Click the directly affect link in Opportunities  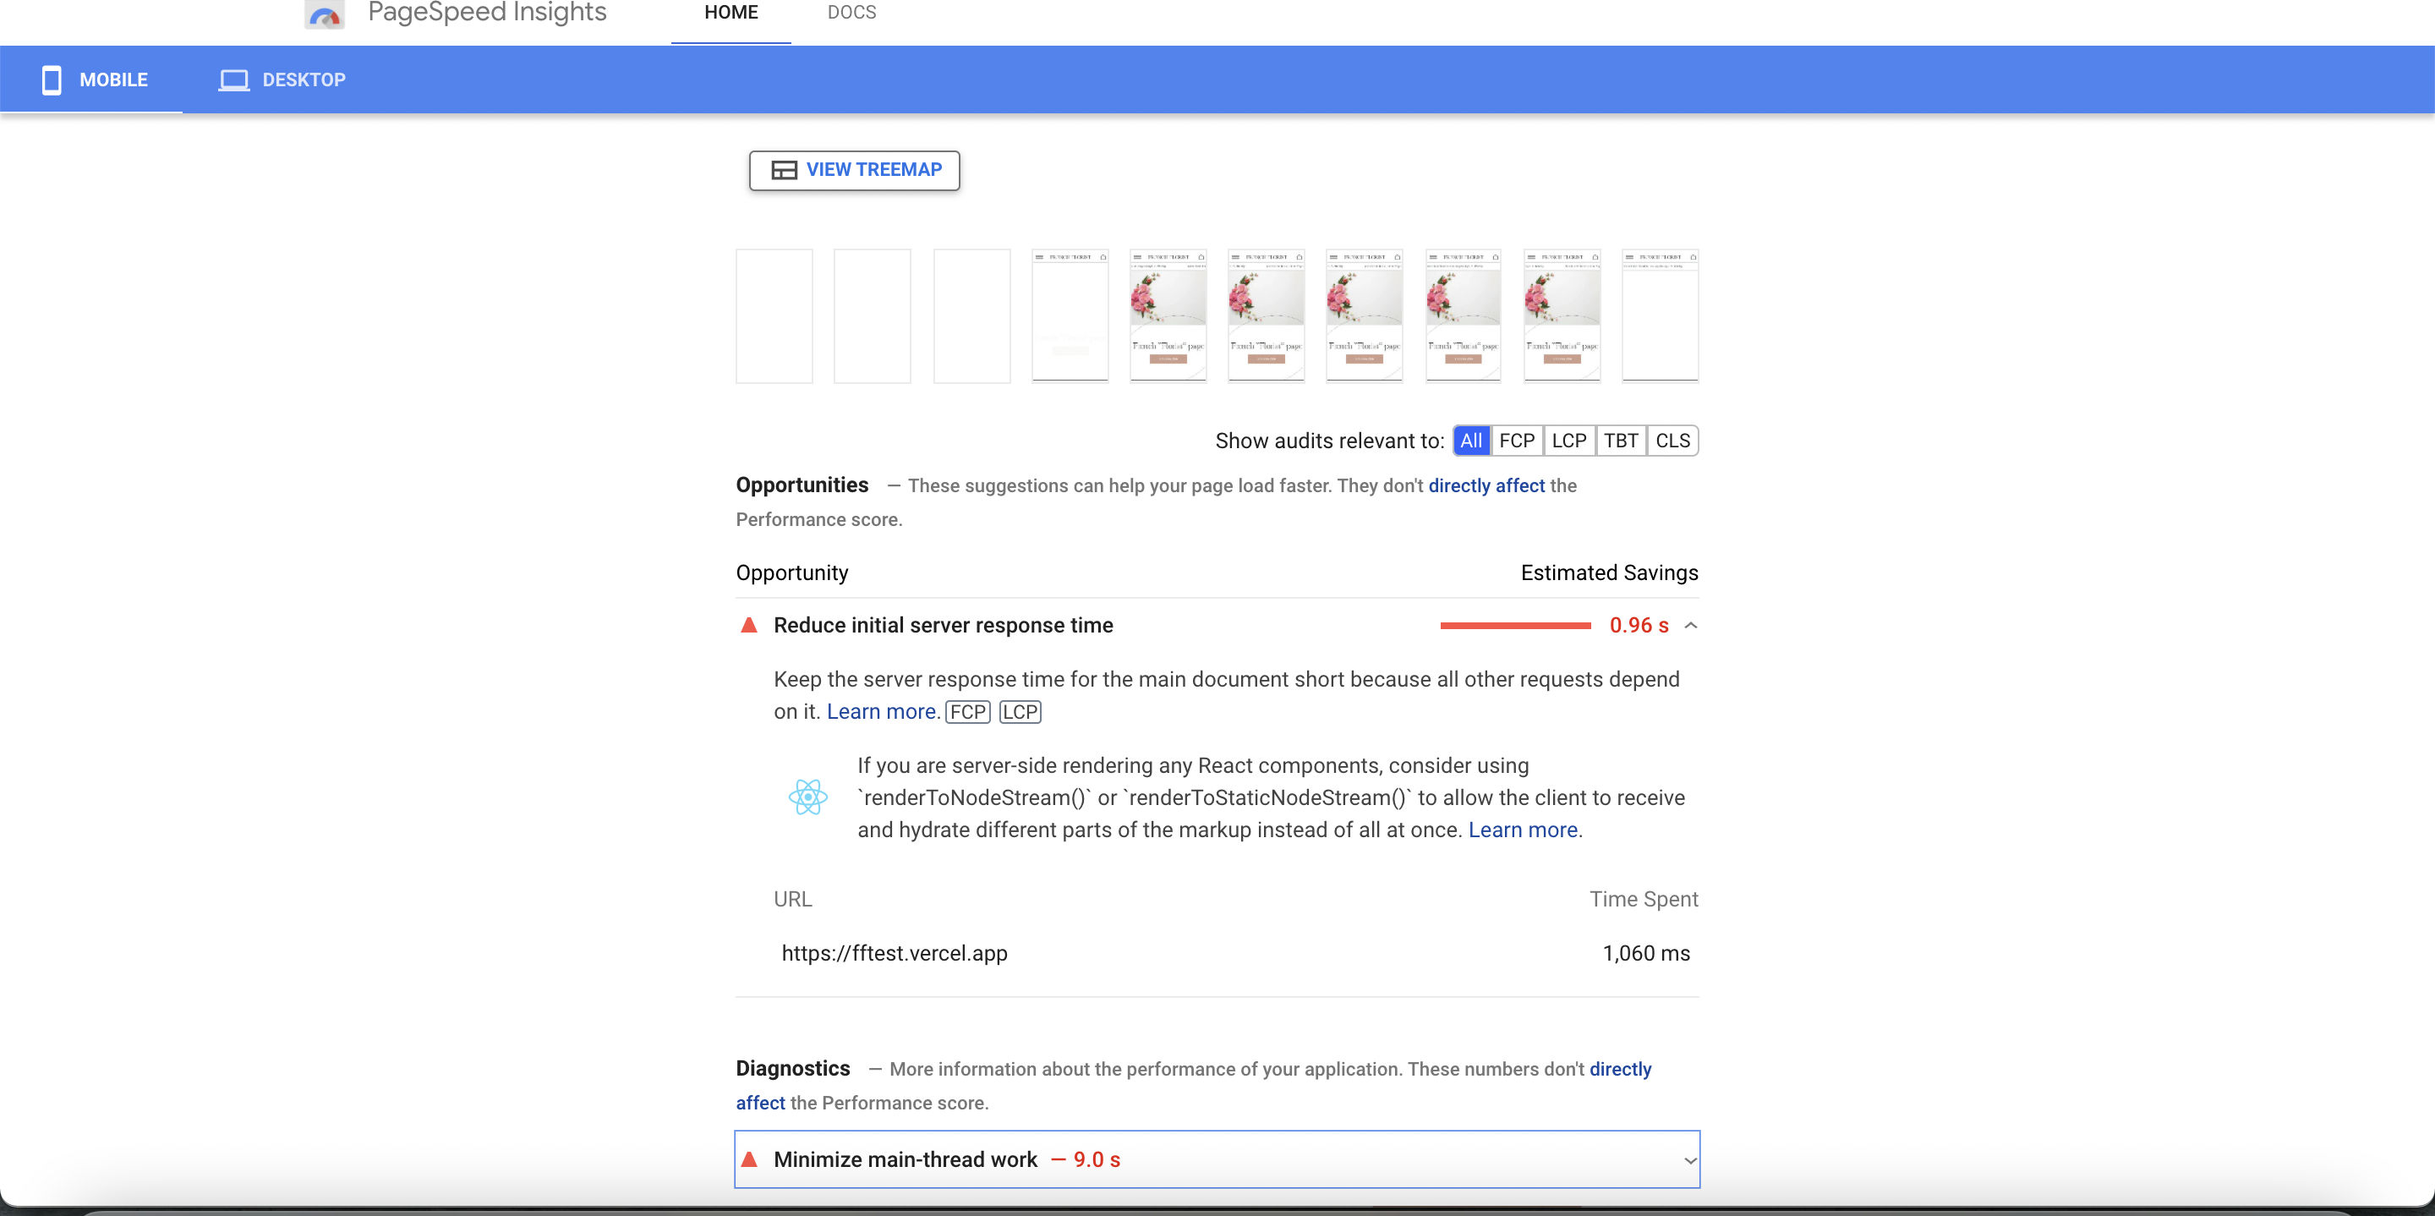1486,486
